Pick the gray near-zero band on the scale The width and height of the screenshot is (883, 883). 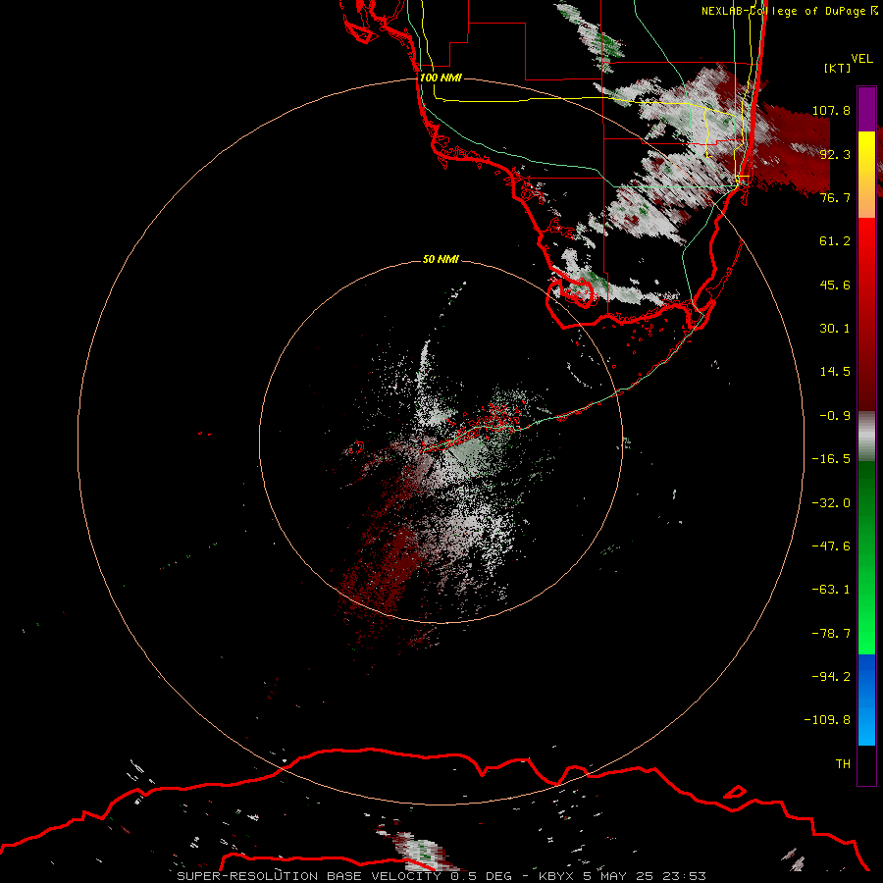click(x=866, y=437)
